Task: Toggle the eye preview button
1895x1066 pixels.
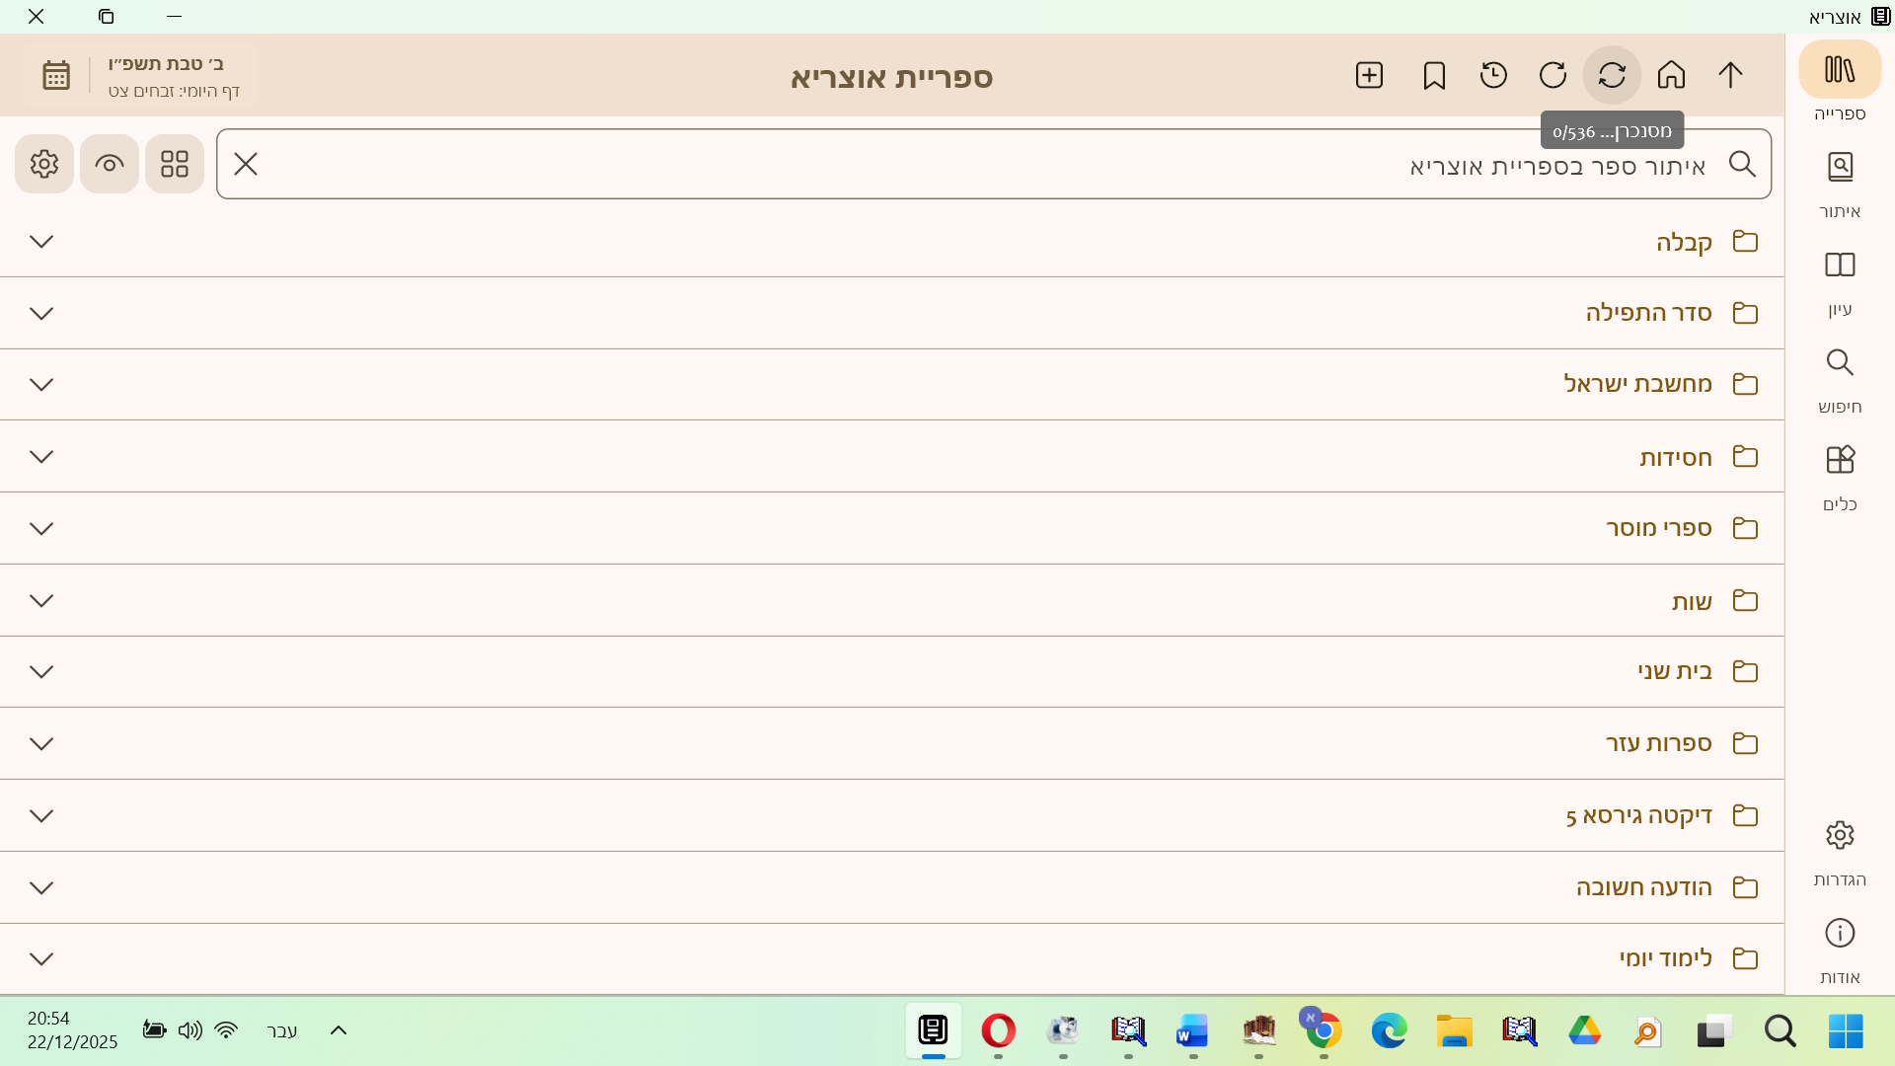Action: [x=110, y=164]
